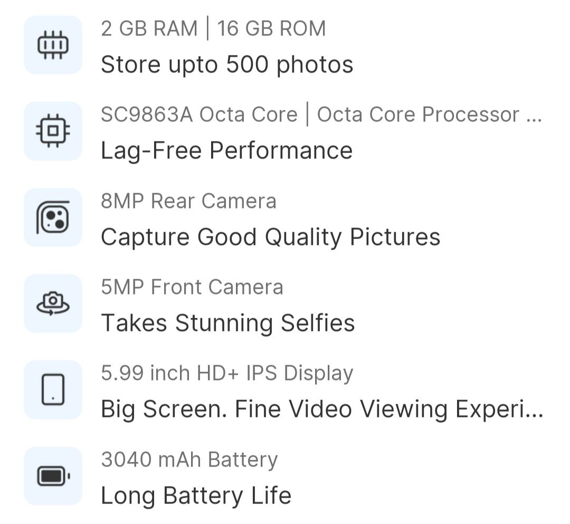Viewport: 570px width, 524px height.
Task: Expand truncated "Big Screen. Fine Video Viewing" text
Action: [x=321, y=409]
